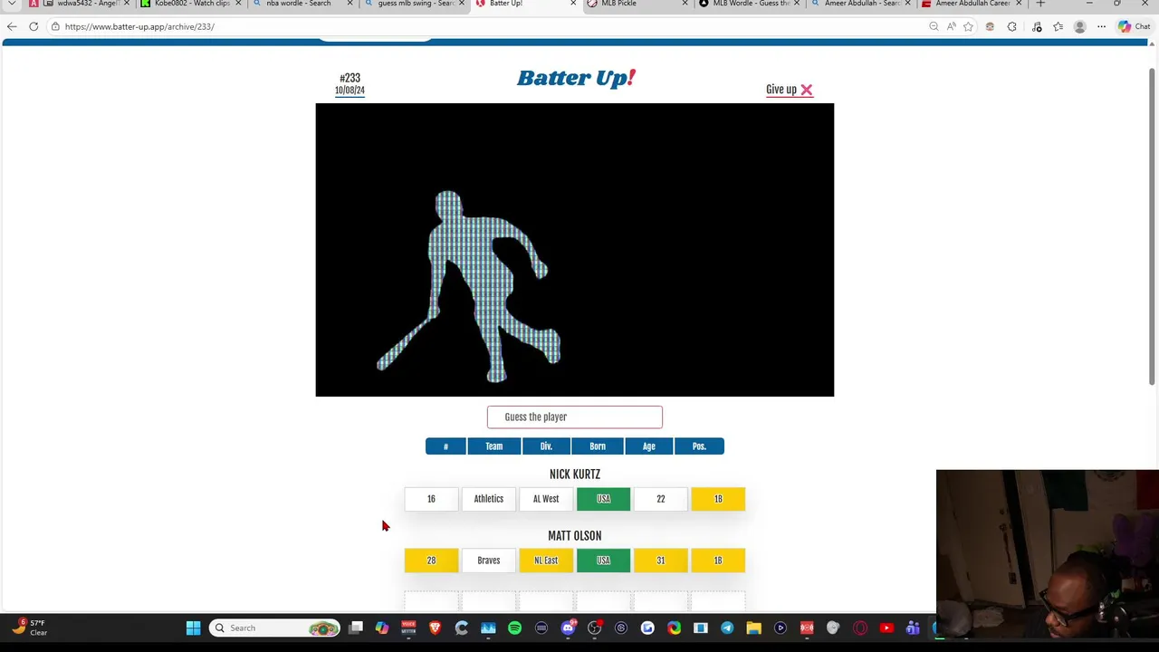
Task: Click Matt Olson's yellow NL East cell
Action: [x=546, y=561]
